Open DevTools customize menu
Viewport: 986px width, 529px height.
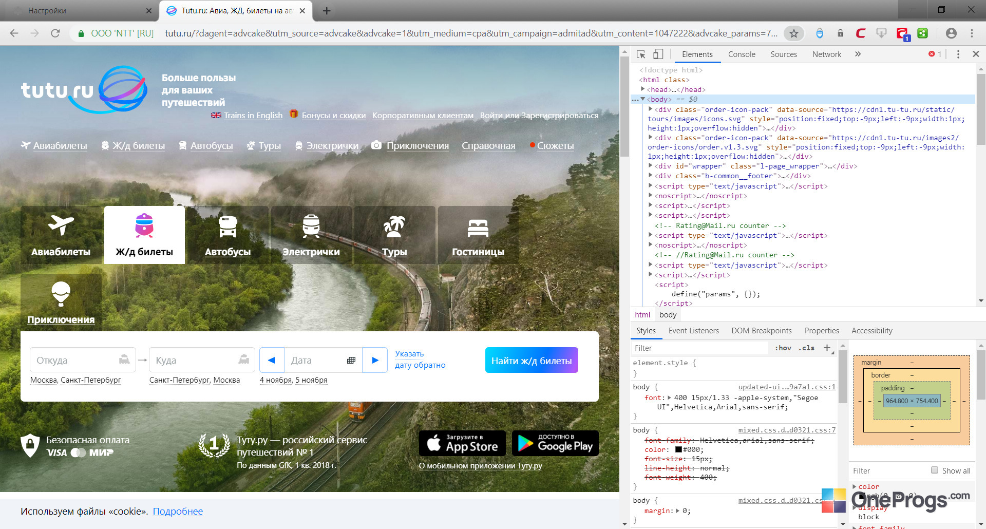958,54
